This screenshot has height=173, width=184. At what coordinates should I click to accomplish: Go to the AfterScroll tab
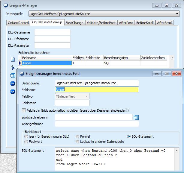[164, 23]
